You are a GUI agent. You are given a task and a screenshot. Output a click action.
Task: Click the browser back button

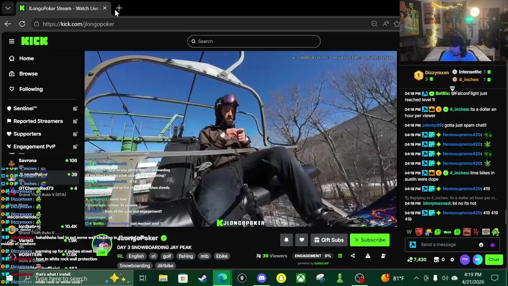click(x=8, y=24)
